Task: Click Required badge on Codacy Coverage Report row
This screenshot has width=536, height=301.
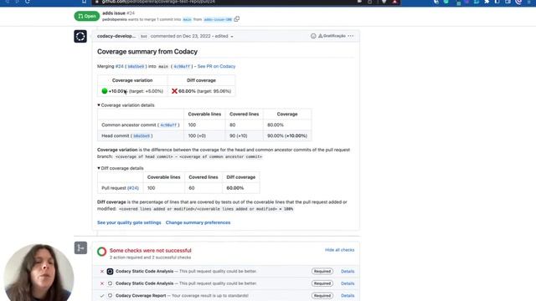Action: tap(322, 295)
